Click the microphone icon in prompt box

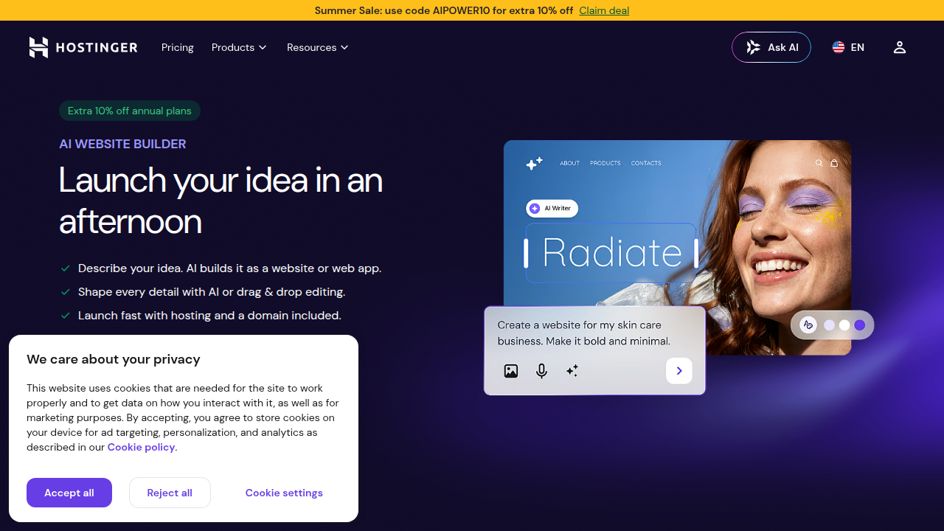pos(541,371)
